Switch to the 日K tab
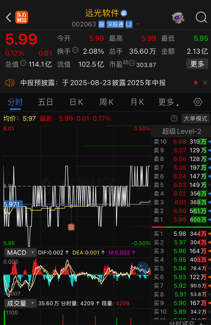 click(x=76, y=102)
